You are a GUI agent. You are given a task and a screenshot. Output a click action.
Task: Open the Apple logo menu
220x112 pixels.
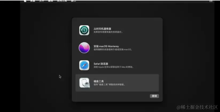[25, 1]
